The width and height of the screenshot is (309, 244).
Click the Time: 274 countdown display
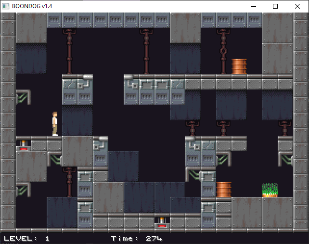(x=137, y=238)
